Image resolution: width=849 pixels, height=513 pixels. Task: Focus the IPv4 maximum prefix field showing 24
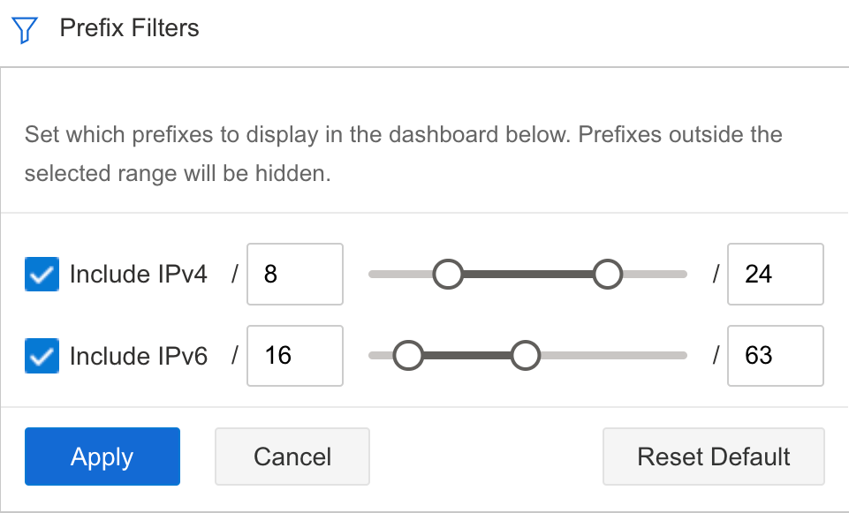tap(776, 275)
